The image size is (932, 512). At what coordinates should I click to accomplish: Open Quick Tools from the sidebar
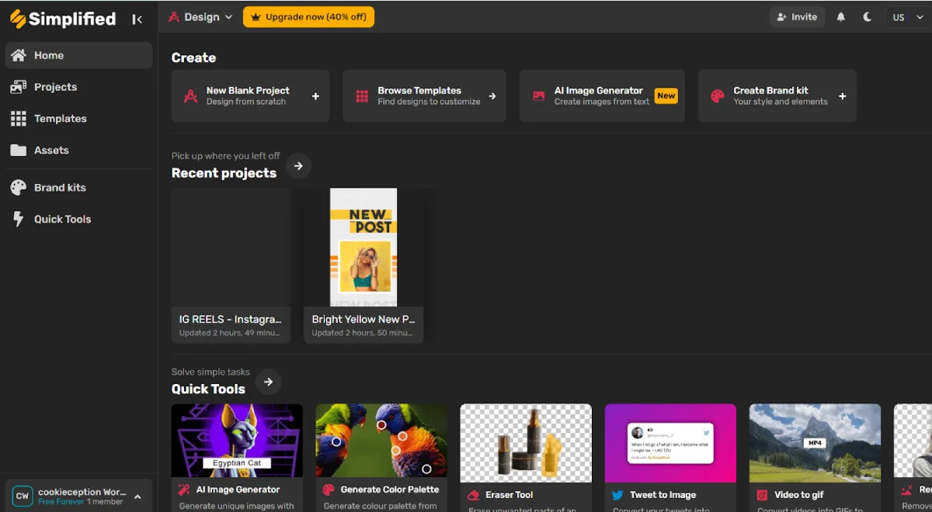[x=62, y=220]
